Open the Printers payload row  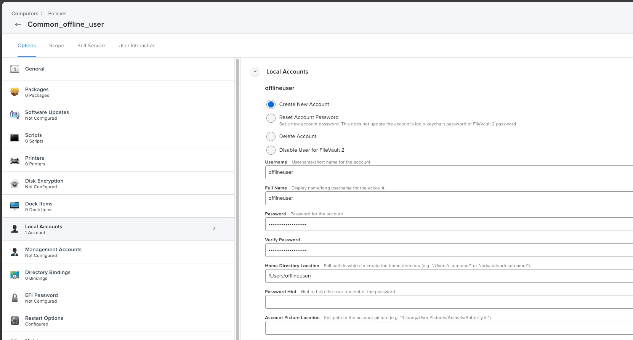pyautogui.click(x=118, y=160)
